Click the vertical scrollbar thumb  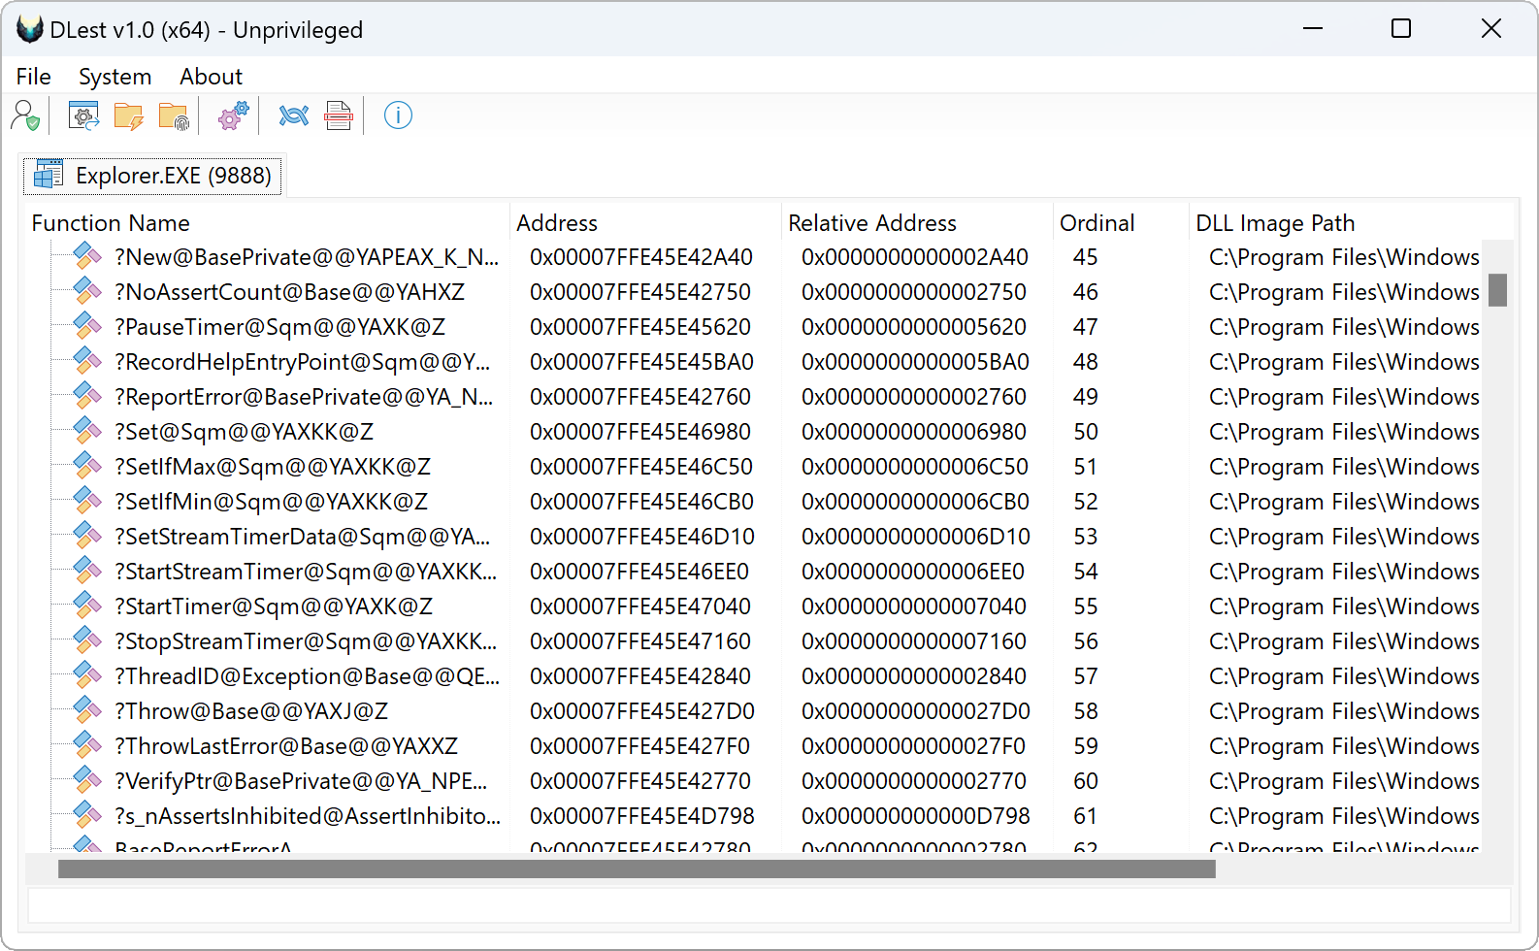[x=1498, y=290]
